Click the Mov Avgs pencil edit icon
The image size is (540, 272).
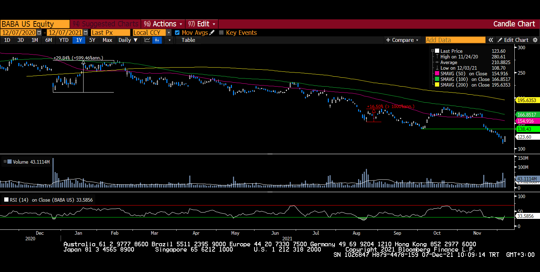[212, 32]
